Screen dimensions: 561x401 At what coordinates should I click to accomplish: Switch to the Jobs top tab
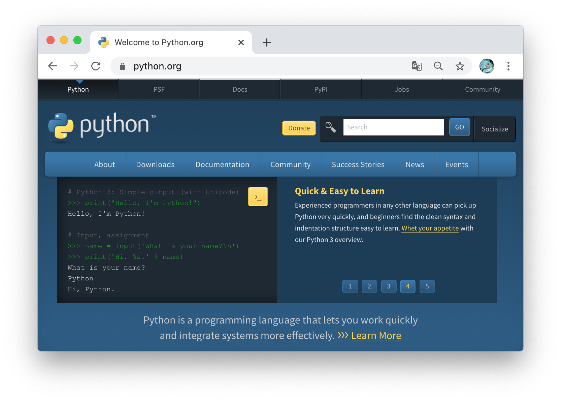coord(402,89)
